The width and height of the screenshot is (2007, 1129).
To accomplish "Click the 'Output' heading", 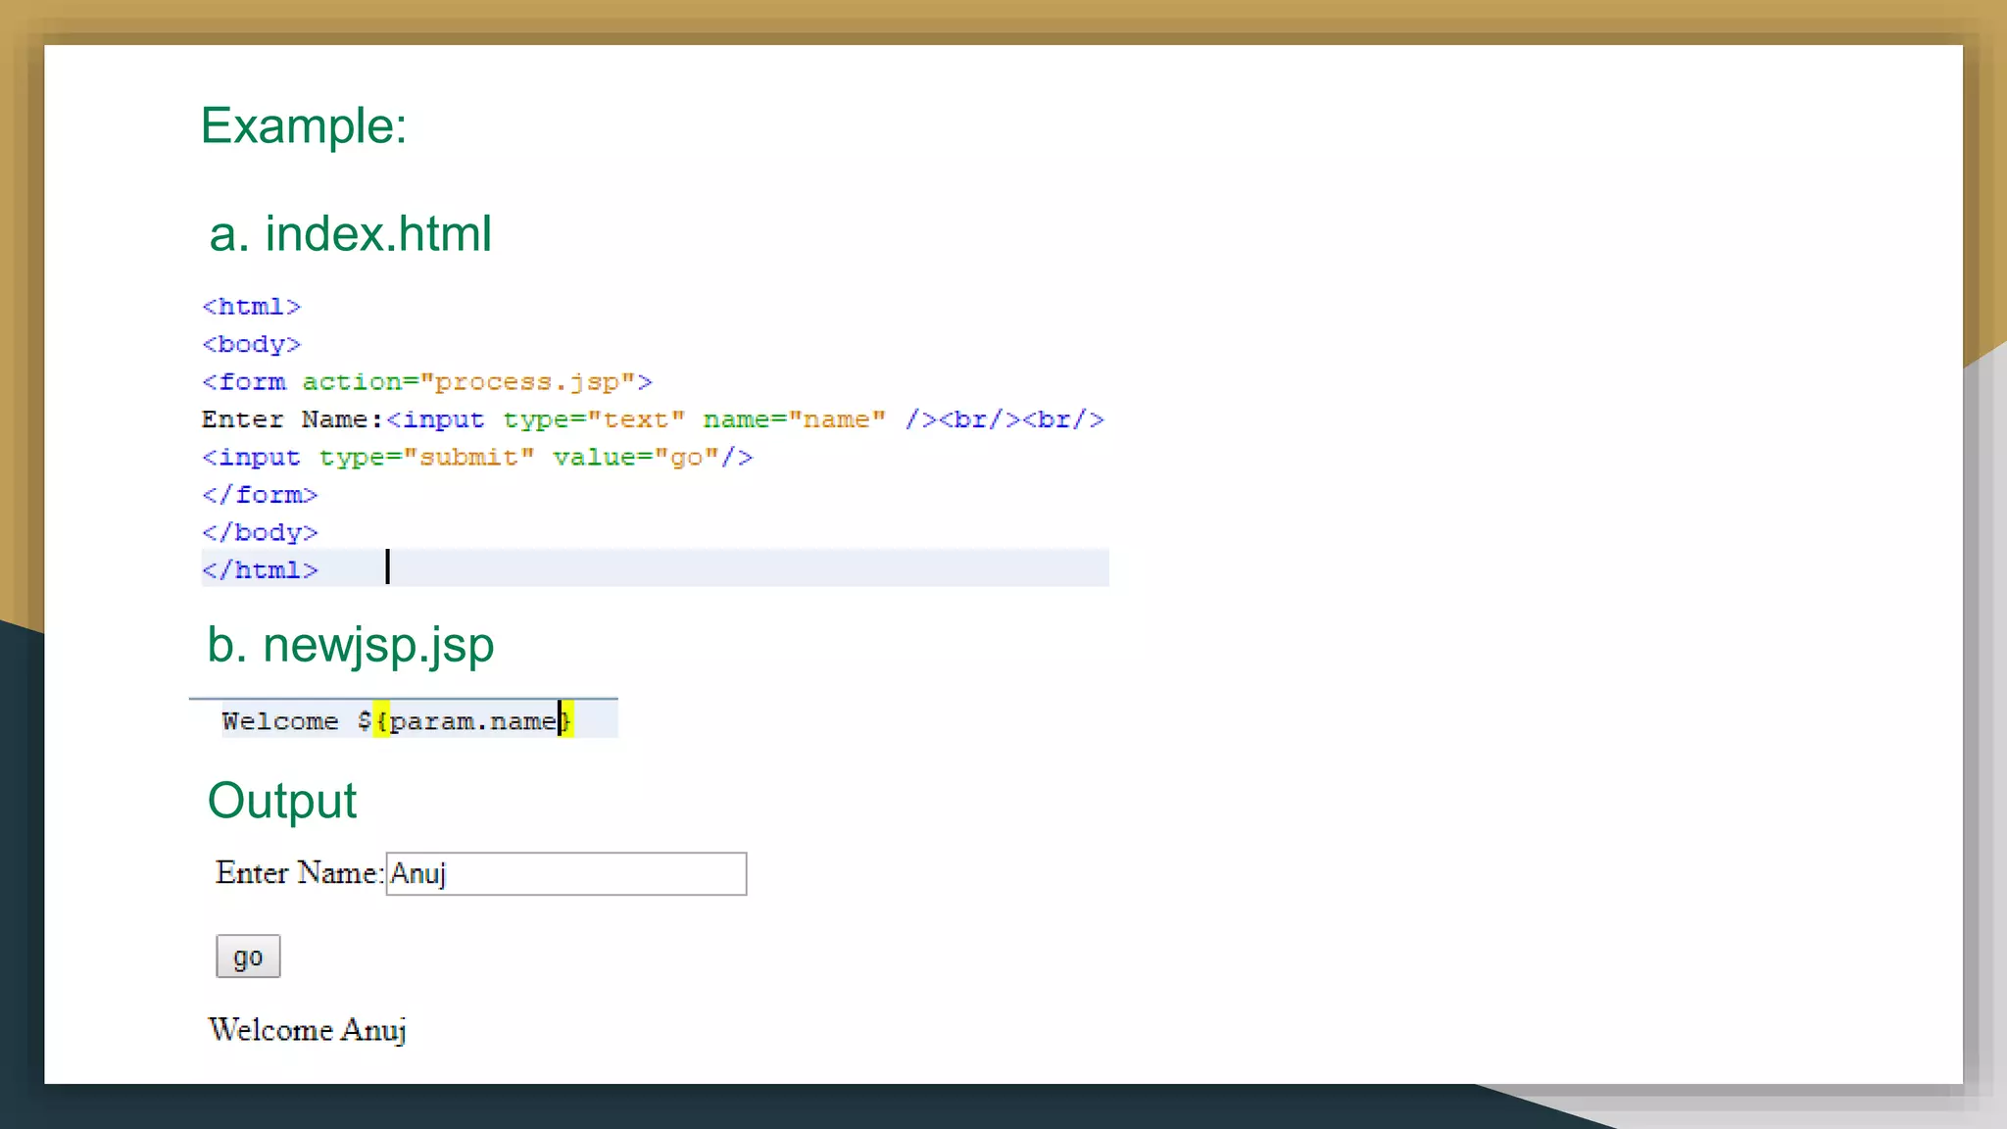I will 282,801.
